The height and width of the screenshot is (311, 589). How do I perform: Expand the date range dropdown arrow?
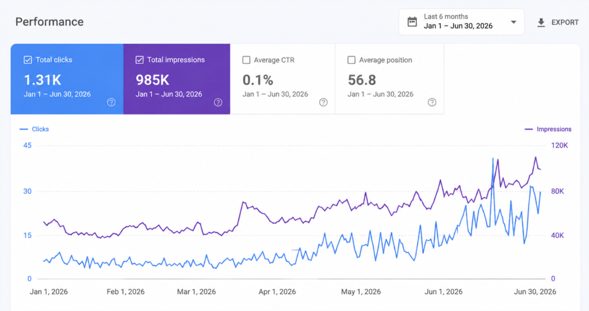point(514,22)
